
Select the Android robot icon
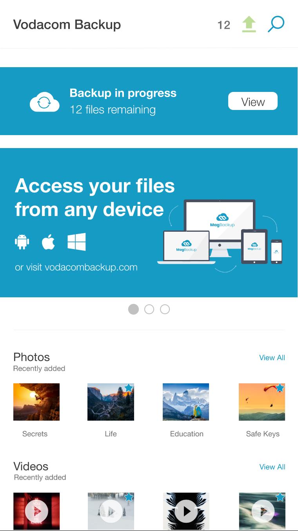click(22, 242)
